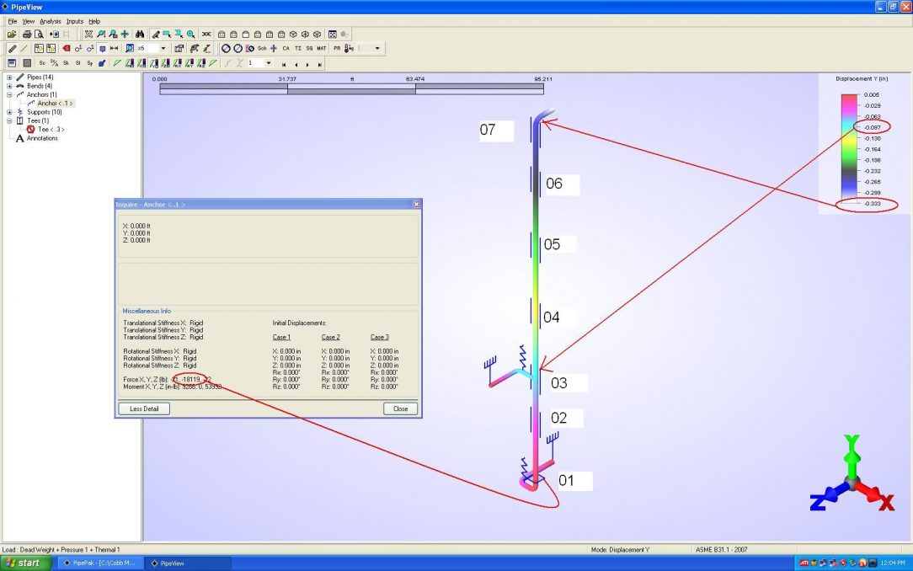The image size is (913, 571).
Task: Click the Sk toolbar button in third row
Action: [x=66, y=63]
